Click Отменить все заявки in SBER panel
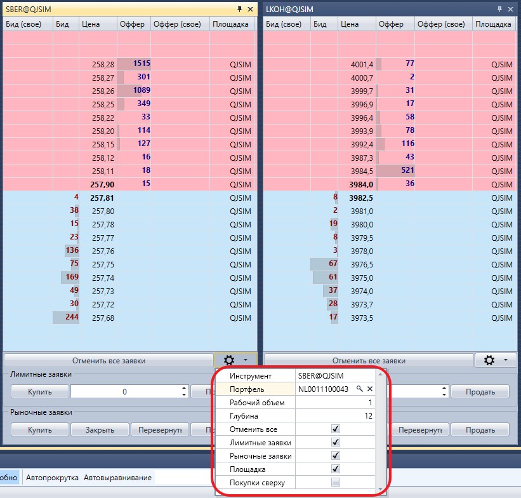The width and height of the screenshot is (521, 498). (x=109, y=361)
